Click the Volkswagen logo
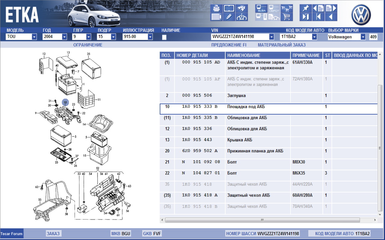This screenshot has height=240, width=385. pyautogui.click(x=361, y=15)
